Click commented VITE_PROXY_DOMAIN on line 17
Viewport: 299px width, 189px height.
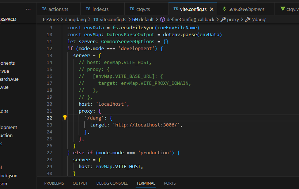164,83
